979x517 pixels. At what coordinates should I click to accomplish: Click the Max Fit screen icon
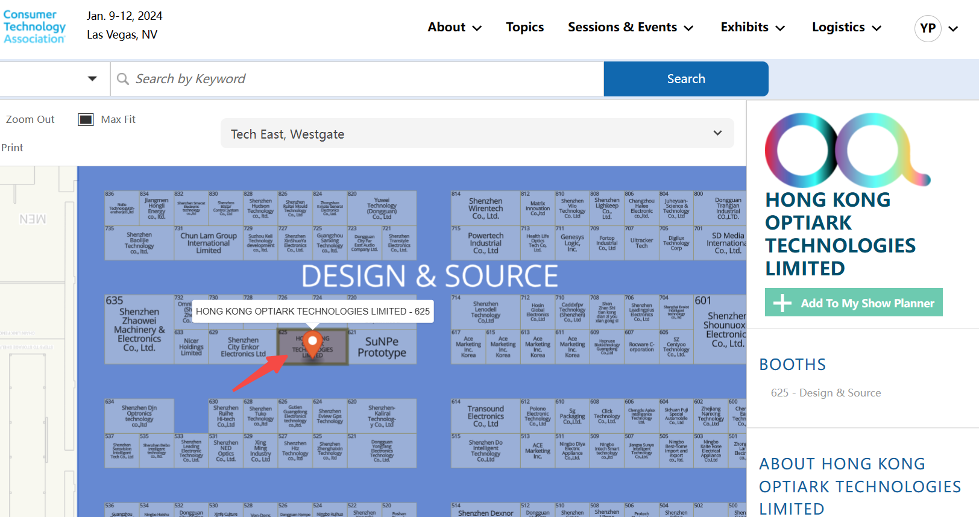[x=86, y=119]
